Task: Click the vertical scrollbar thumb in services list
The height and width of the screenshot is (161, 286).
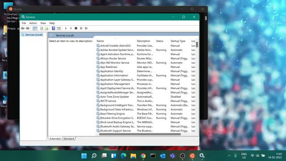Action: 197,45
